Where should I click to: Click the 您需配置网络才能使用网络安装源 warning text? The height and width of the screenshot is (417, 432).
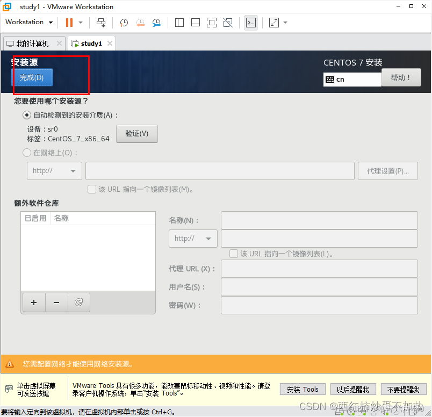pyautogui.click(x=78, y=364)
